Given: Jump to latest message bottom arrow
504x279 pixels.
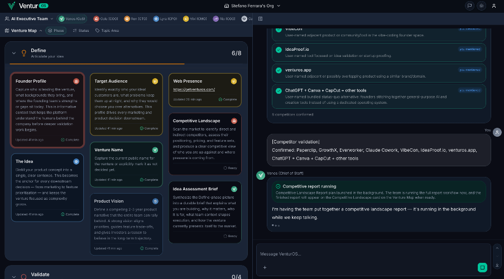Looking at the screenshot, I should click(497, 265).
